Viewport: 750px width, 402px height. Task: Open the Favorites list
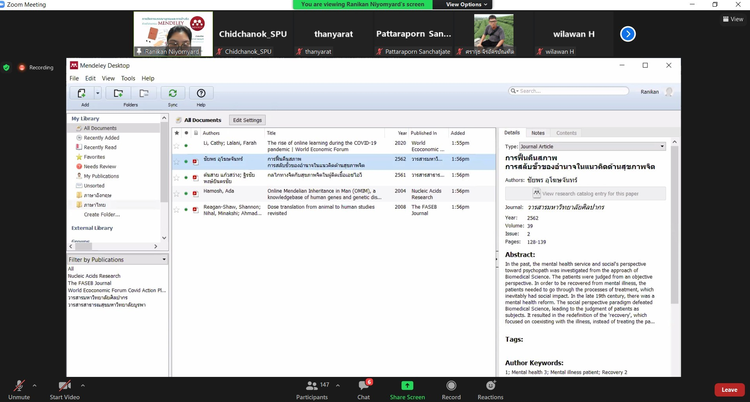(94, 157)
